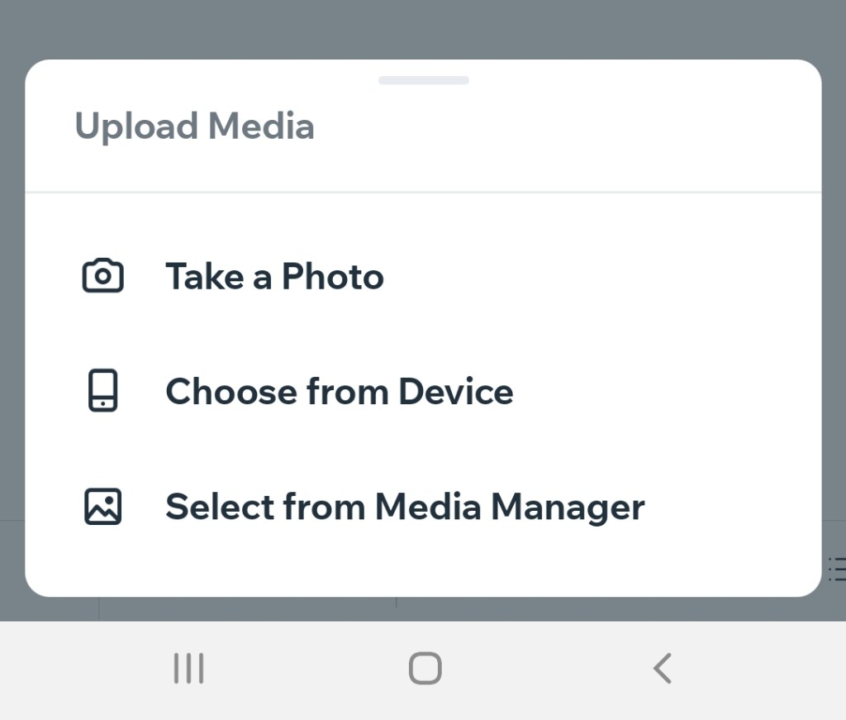This screenshot has height=720, width=846.
Task: Open recent apps with three-bars icon
Action: pos(188,668)
